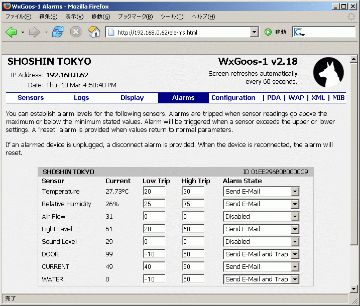Click the page scrollbar up arrow

click(x=354, y=59)
